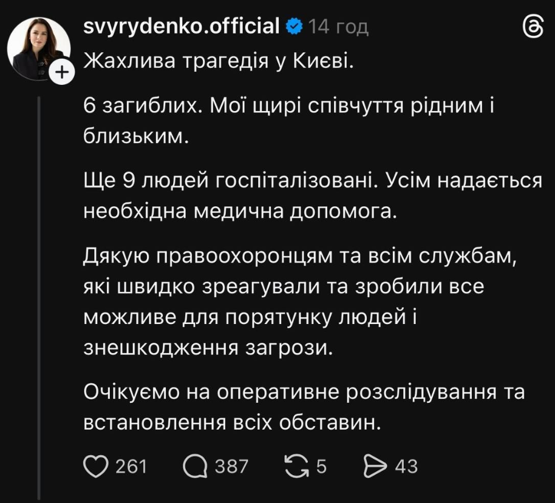Screen dimensions: 555x503
Task: Click the paragraph starting "Дякую правоохоронцям"
Action: click(301, 302)
